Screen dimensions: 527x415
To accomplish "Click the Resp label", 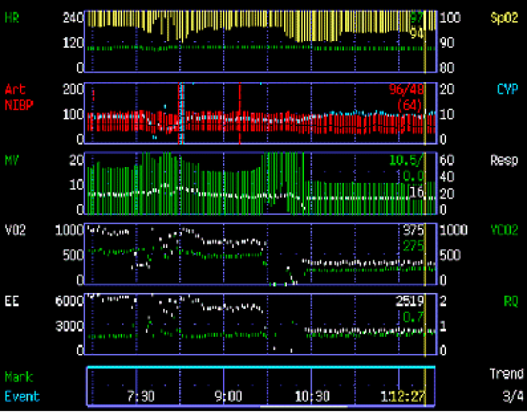I will [504, 160].
